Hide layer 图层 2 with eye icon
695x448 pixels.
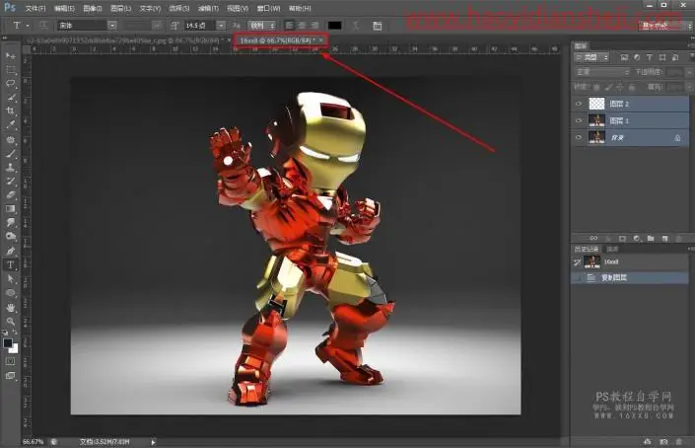pos(579,104)
